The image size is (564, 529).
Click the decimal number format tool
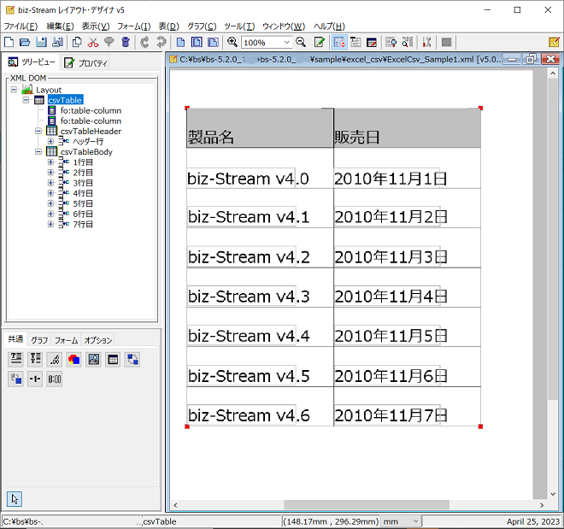[55, 359]
